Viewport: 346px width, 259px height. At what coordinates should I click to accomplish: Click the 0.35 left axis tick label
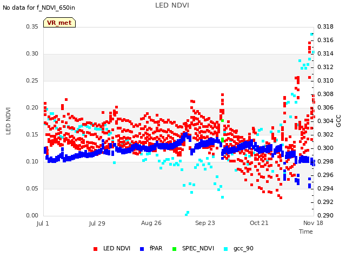[32, 26]
